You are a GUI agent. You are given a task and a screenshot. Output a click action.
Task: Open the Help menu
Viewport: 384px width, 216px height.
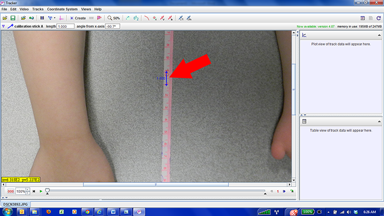click(x=98, y=9)
